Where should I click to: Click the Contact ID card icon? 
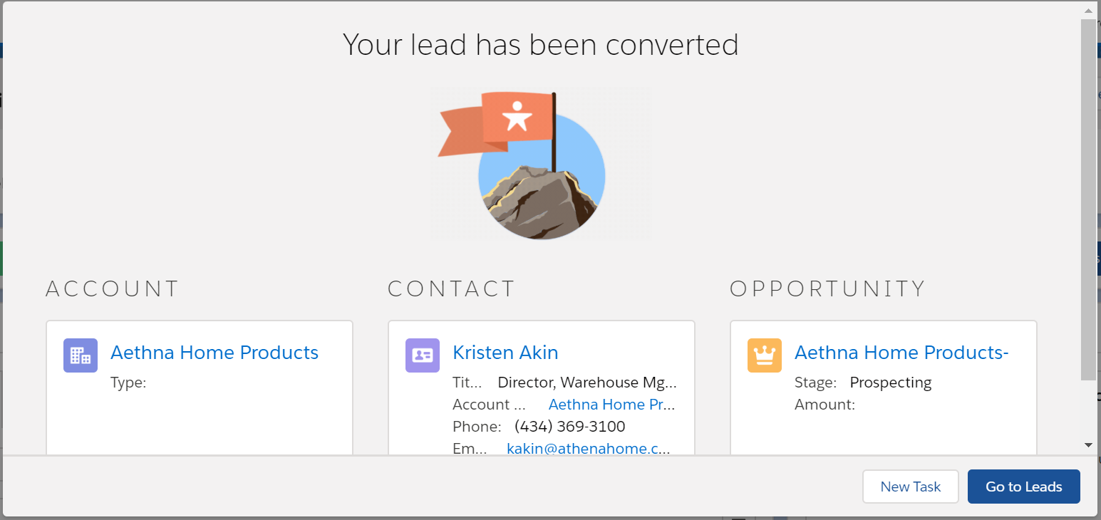[423, 355]
